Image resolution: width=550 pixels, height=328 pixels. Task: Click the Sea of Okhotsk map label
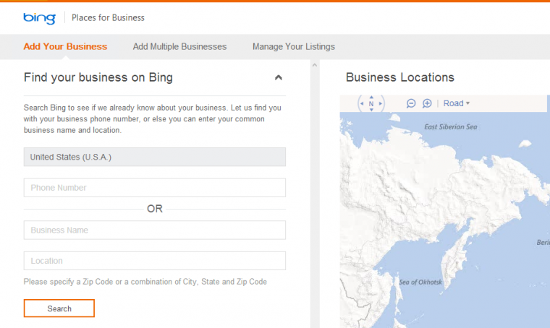coord(420,282)
